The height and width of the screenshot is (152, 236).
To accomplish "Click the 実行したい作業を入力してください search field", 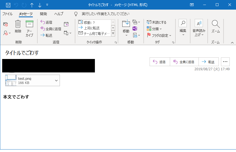I will tap(106, 14).
